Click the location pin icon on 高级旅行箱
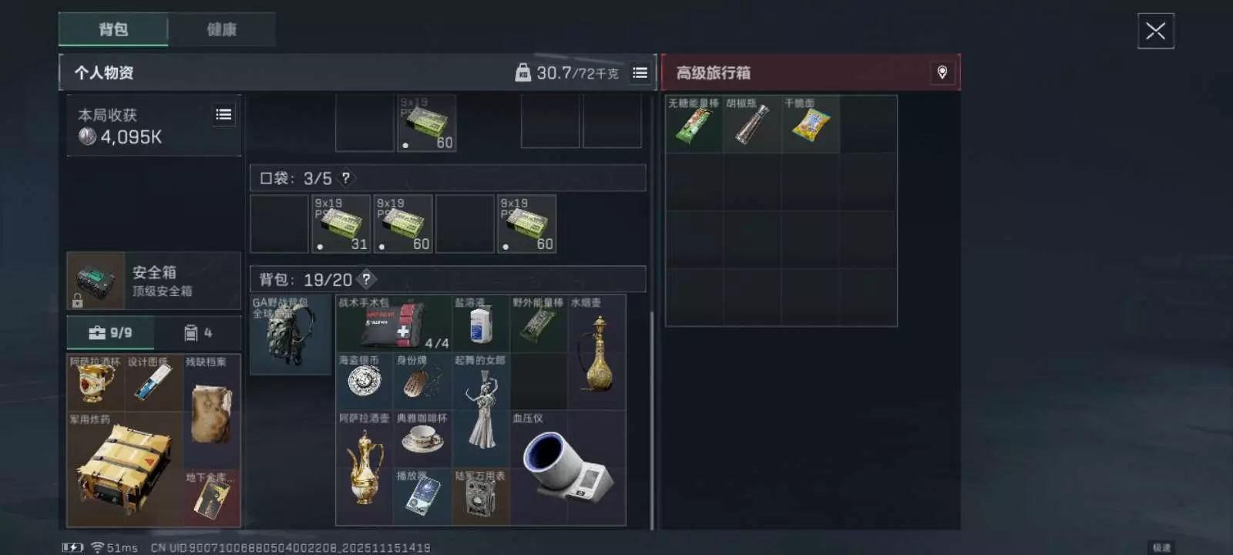 942,72
